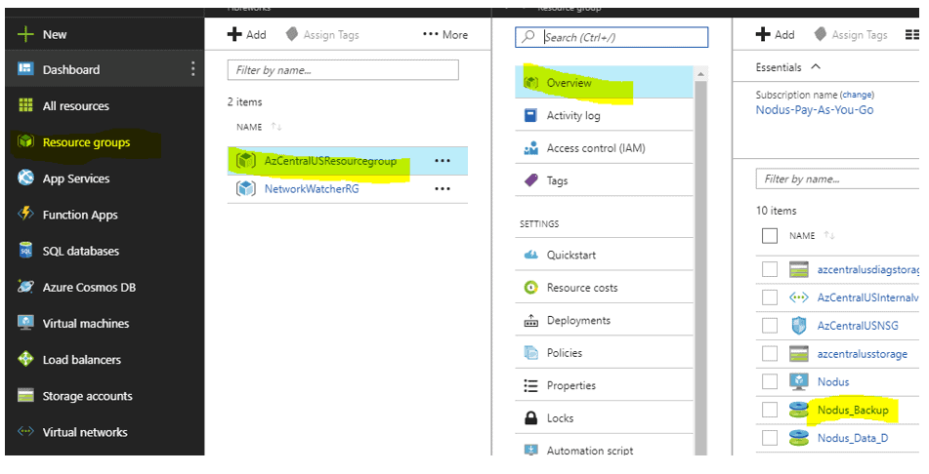This screenshot has width=929, height=474.
Task: Open the Nodus_Data_D disk link
Action: pyautogui.click(x=852, y=438)
